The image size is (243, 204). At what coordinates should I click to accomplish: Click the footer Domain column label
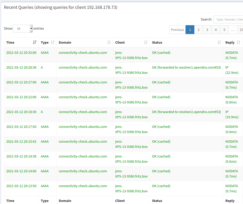click(x=65, y=201)
